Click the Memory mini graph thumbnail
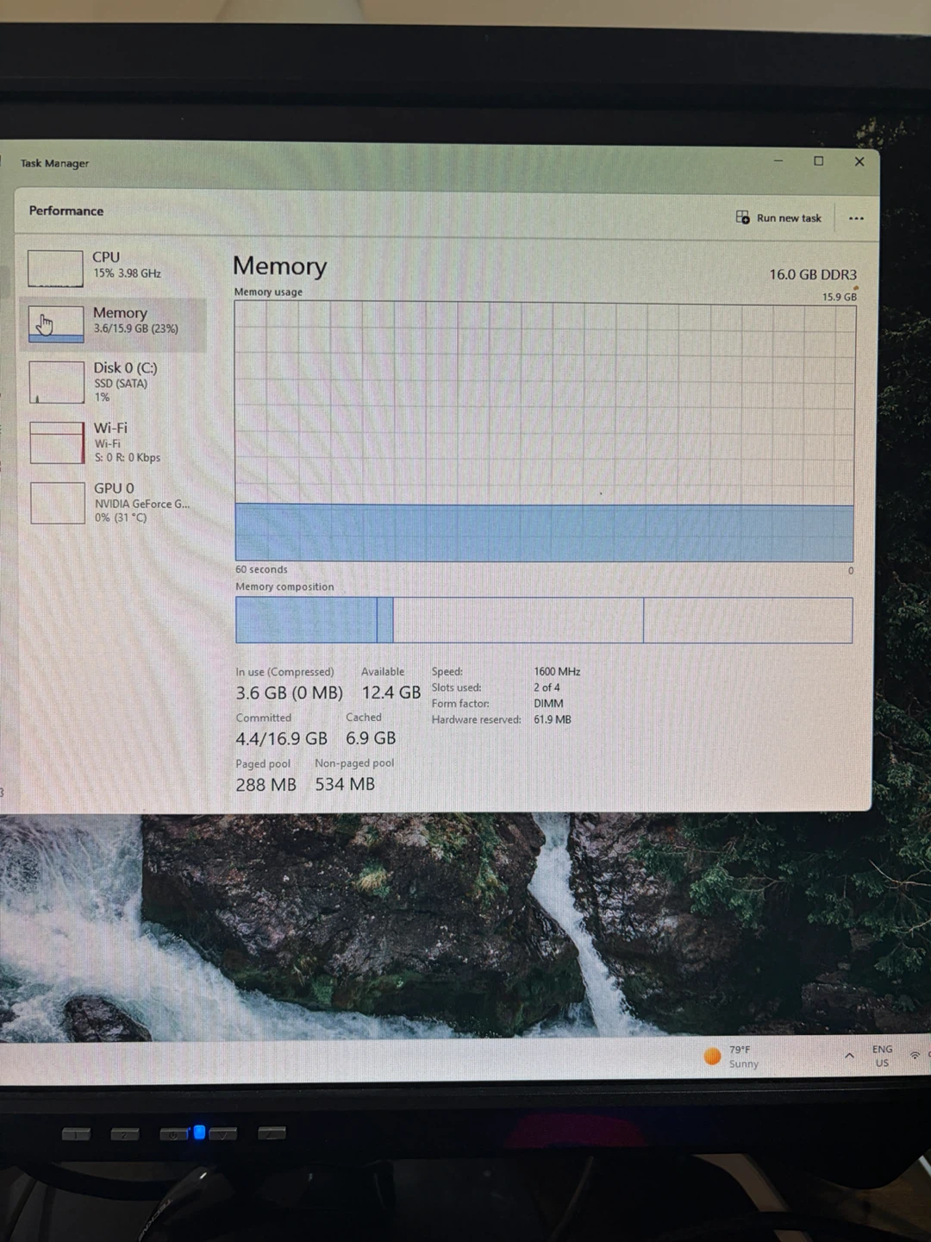931x1242 pixels. tap(56, 324)
